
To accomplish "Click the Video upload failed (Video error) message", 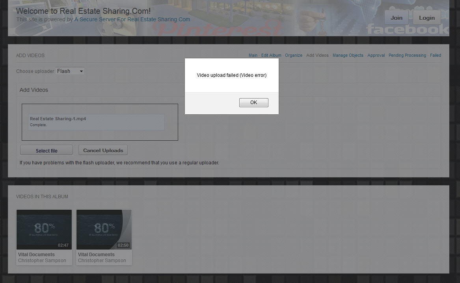I will tap(231, 75).
